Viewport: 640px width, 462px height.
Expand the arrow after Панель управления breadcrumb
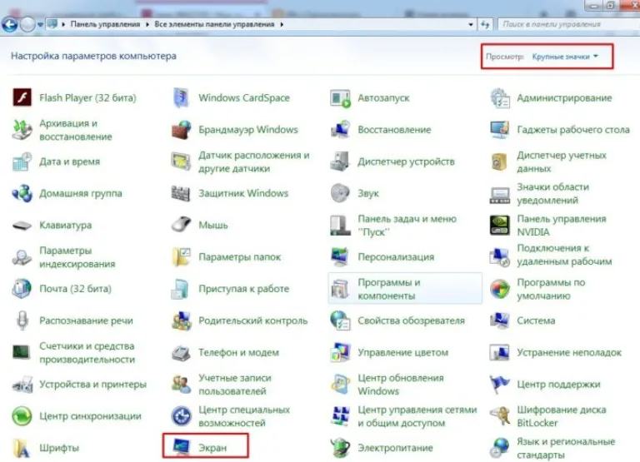pos(147,24)
